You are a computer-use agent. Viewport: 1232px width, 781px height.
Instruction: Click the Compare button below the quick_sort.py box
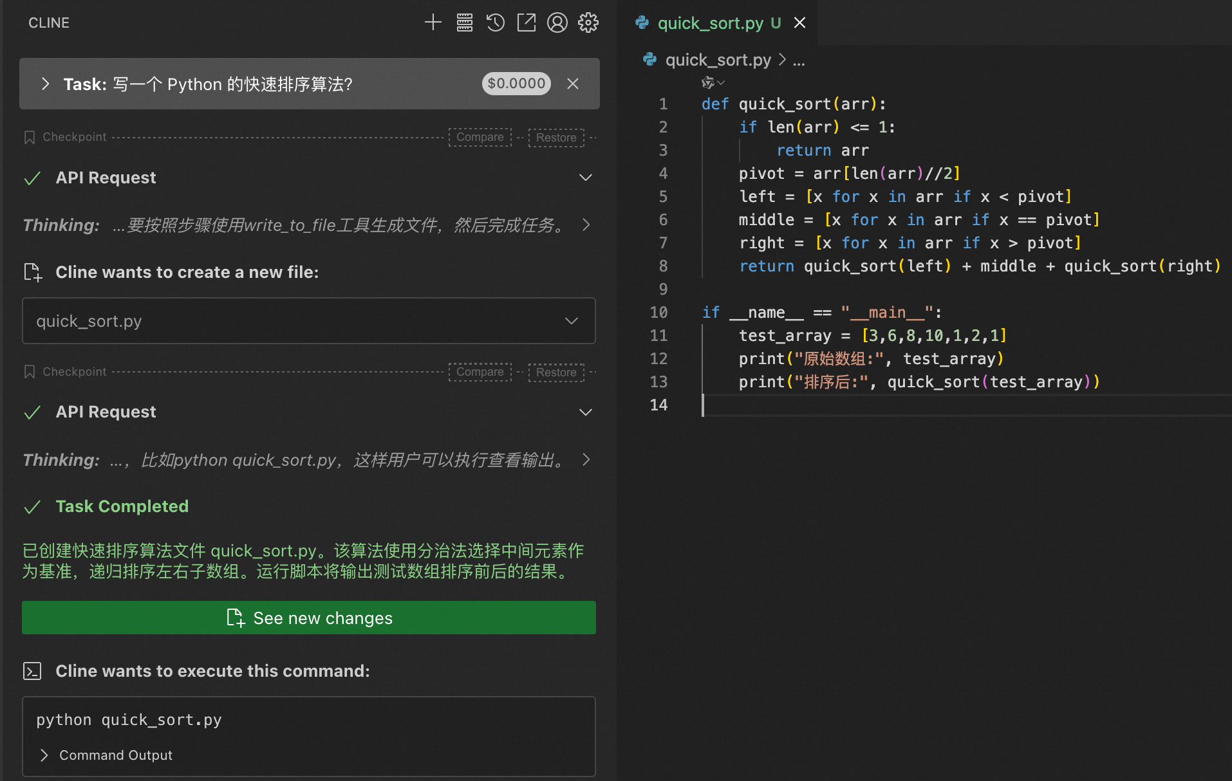[480, 372]
